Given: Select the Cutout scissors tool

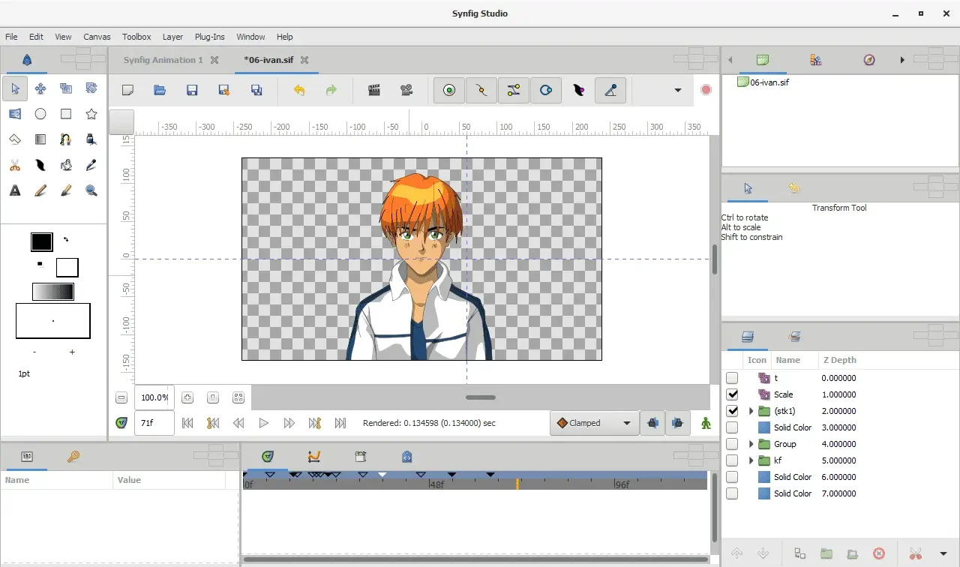Looking at the screenshot, I should [15, 165].
